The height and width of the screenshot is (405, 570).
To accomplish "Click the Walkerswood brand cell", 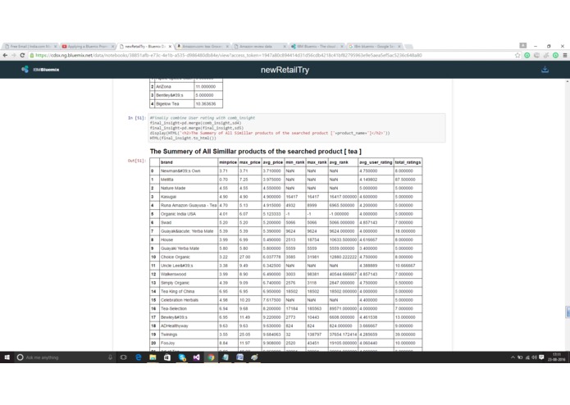I will [x=189, y=275].
